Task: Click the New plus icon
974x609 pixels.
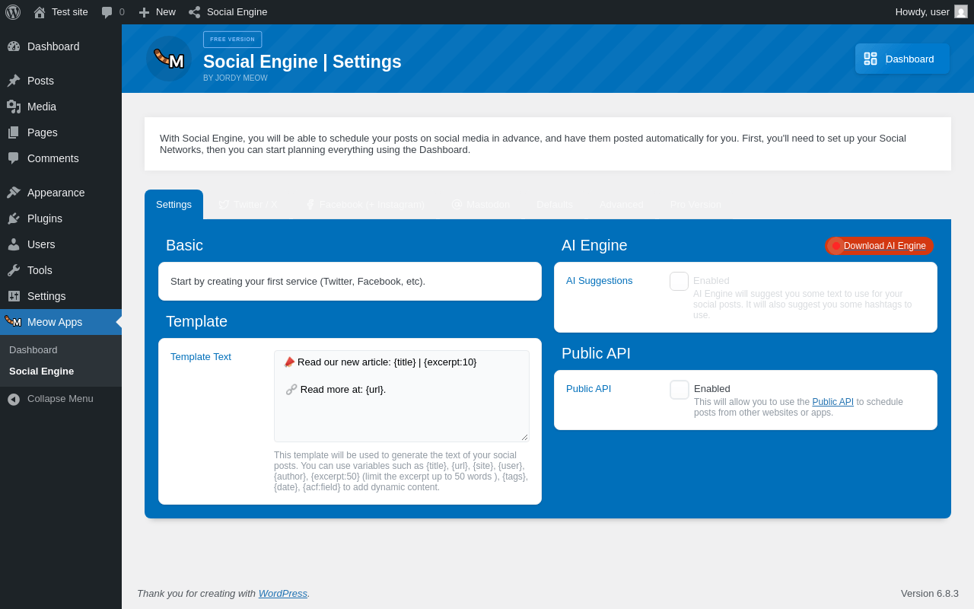Action: pyautogui.click(x=144, y=12)
